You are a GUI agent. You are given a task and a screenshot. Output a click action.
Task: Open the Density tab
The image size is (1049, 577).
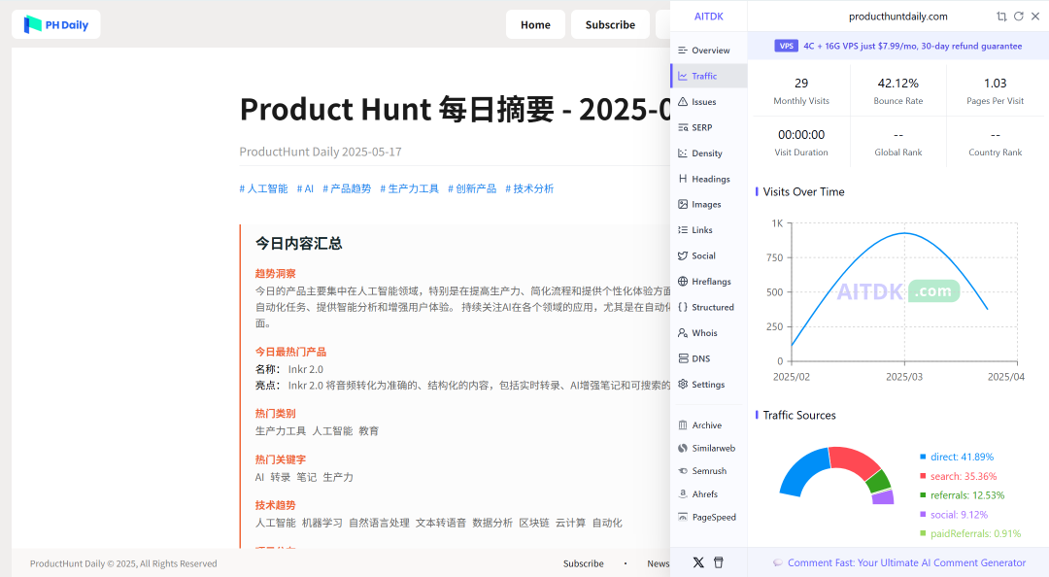[708, 153]
